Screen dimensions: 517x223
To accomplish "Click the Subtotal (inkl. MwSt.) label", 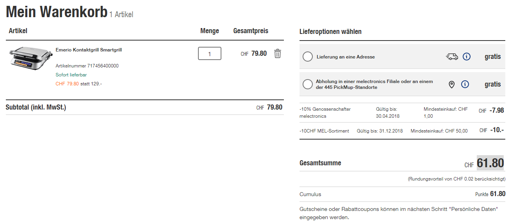I will point(36,107).
